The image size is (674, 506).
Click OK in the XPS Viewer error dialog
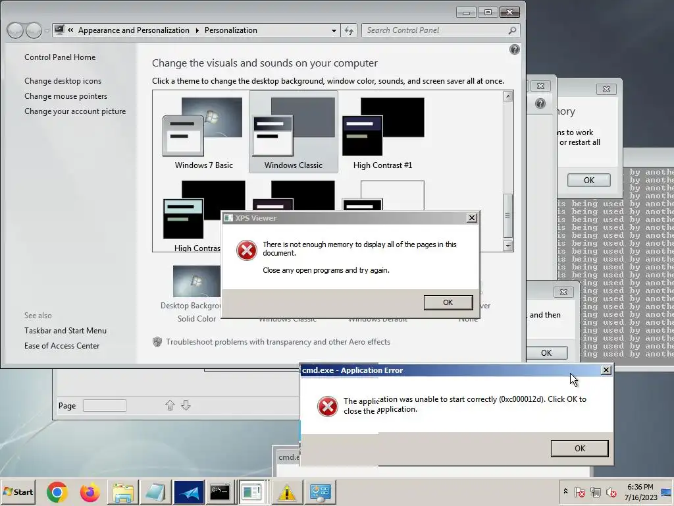click(x=448, y=302)
